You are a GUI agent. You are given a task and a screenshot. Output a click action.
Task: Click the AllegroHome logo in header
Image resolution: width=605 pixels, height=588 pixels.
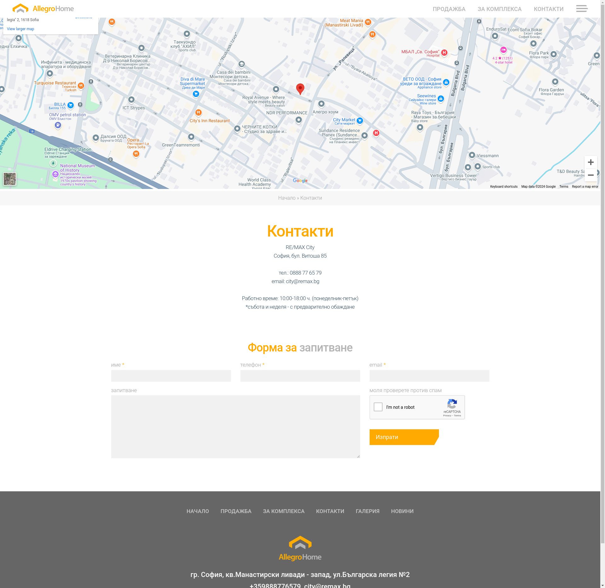[43, 9]
